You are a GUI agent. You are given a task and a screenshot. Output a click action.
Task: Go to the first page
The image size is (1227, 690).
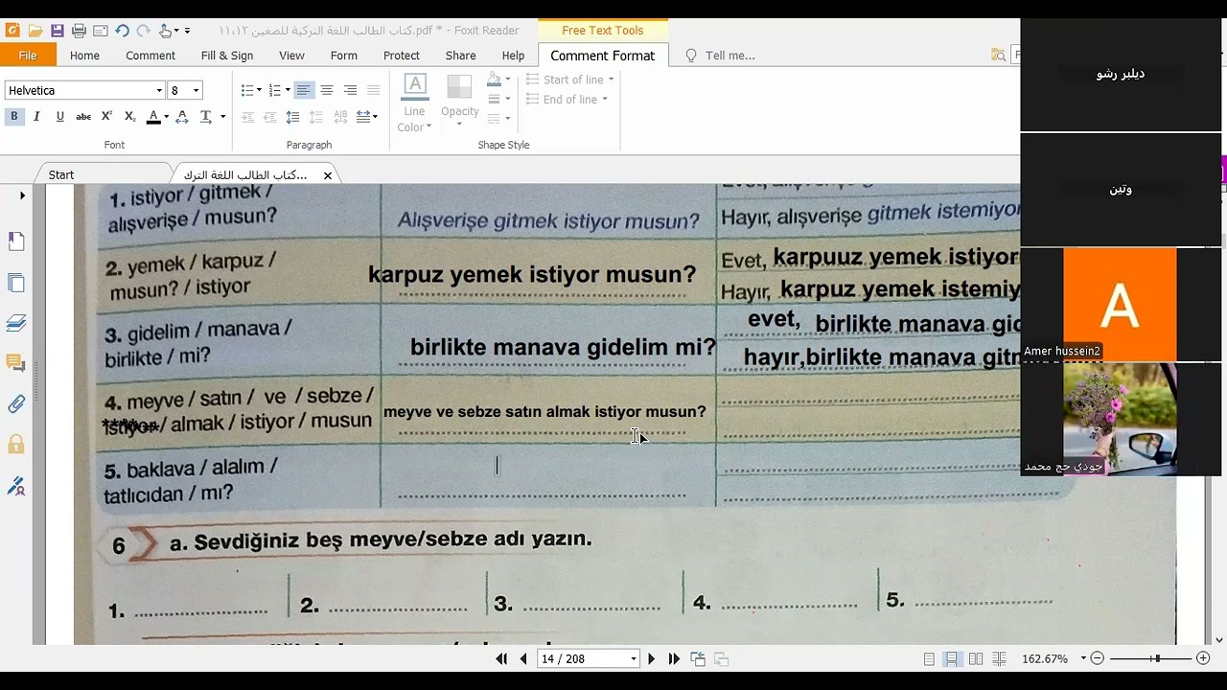point(501,658)
